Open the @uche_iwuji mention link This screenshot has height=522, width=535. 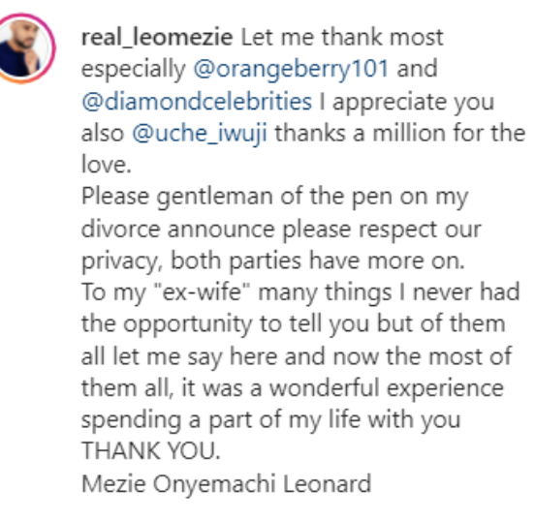[x=200, y=134]
